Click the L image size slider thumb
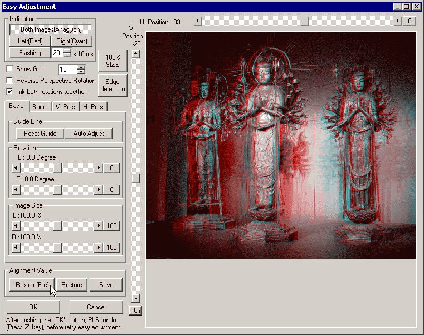The image size is (424, 335). coord(57,226)
